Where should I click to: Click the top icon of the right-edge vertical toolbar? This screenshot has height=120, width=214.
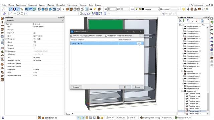[x=212, y=19]
